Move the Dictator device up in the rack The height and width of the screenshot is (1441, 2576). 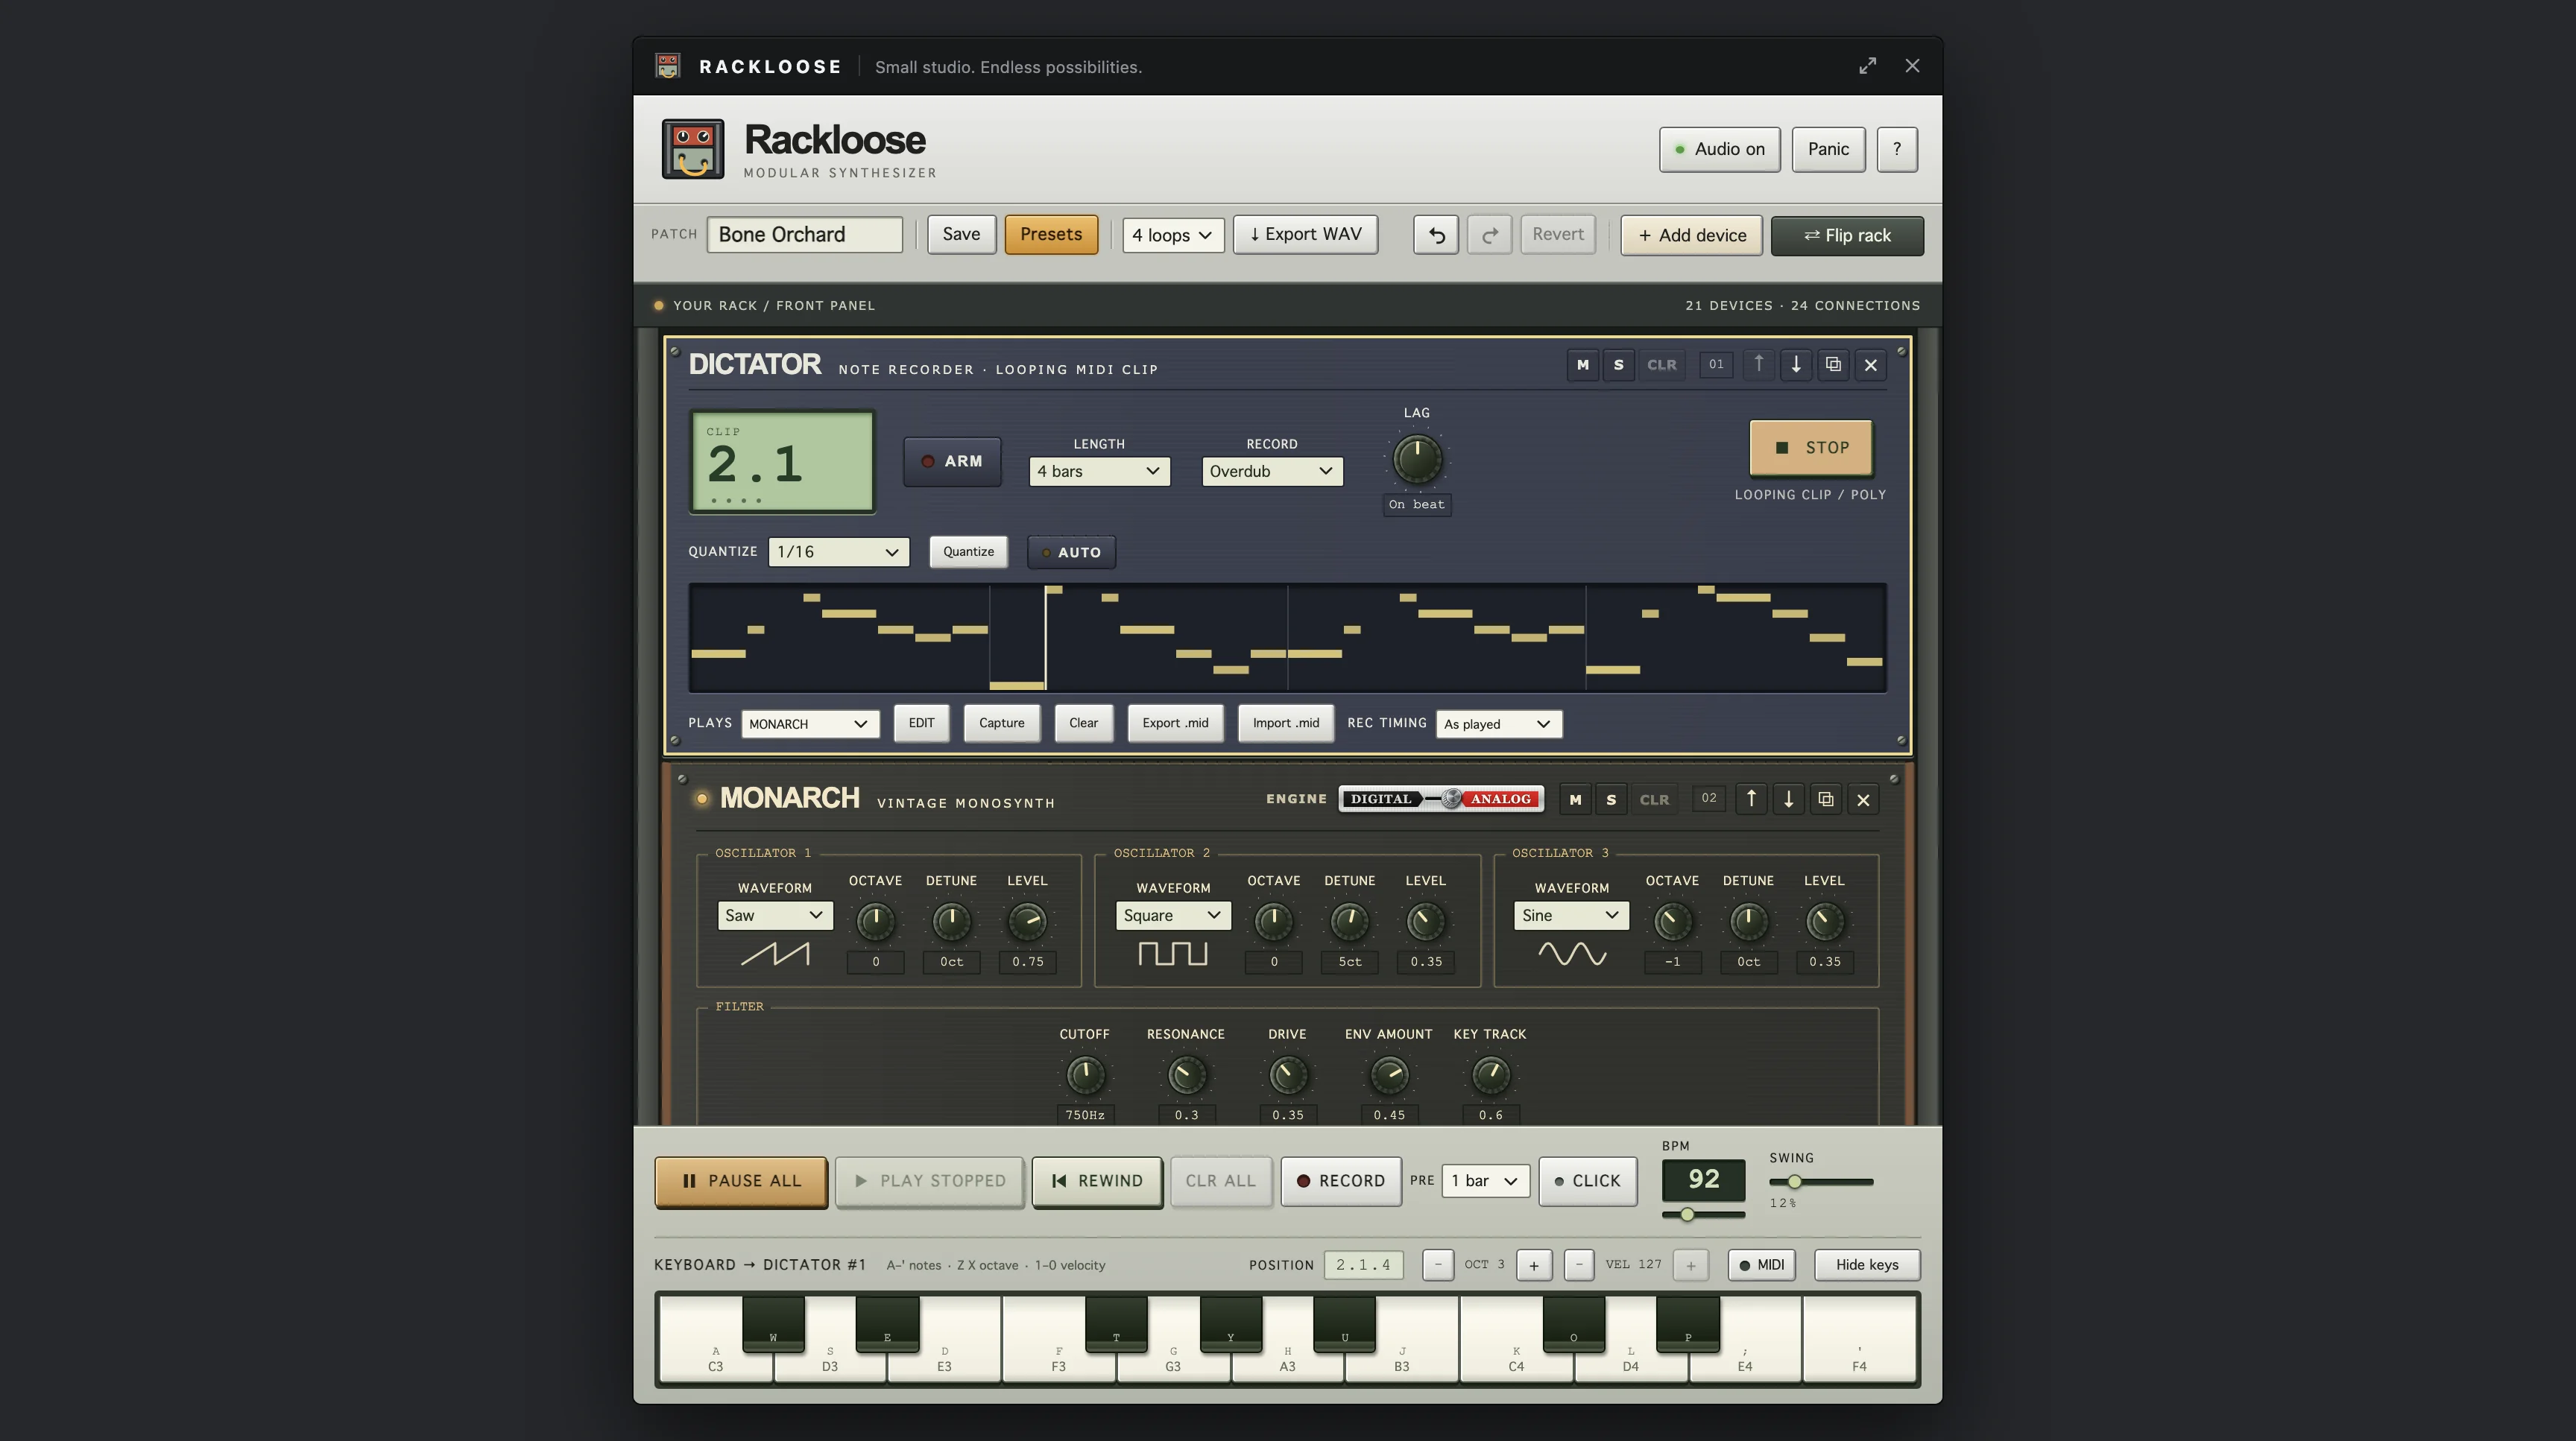tap(1759, 365)
